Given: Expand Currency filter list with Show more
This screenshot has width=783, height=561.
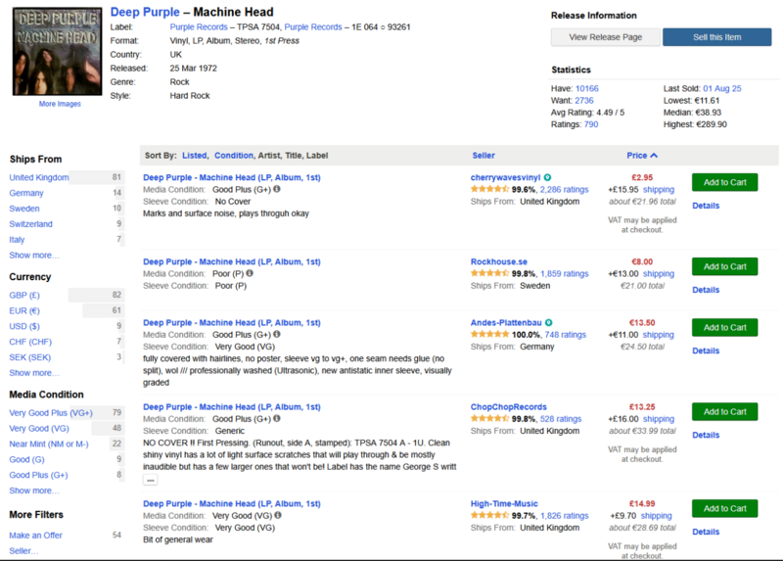Looking at the screenshot, I should click(x=33, y=372).
